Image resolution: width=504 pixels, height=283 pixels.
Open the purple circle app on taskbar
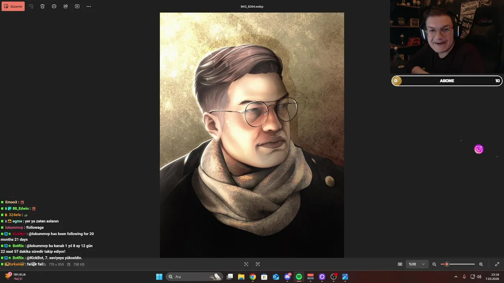[x=322, y=277]
